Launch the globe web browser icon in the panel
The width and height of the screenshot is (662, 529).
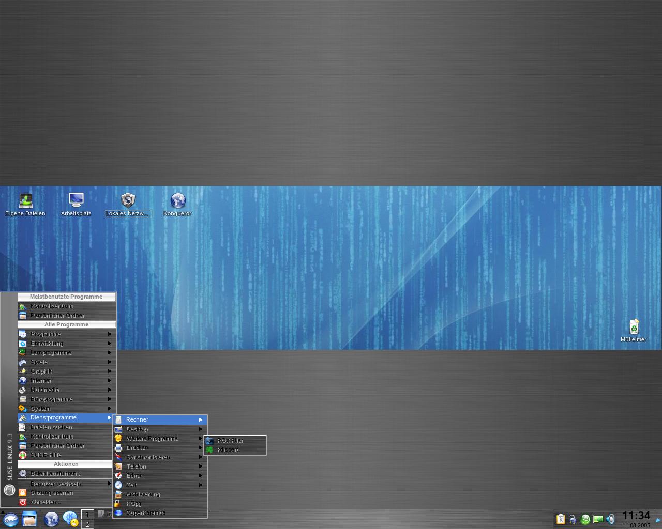point(51,519)
